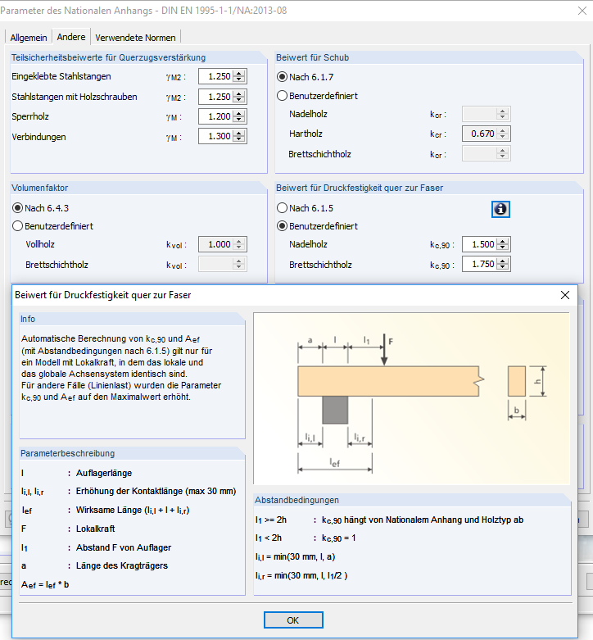This screenshot has width=593, height=640.
Task: Click Nadelholz kc,90 spinner arrows
Action: (x=503, y=244)
